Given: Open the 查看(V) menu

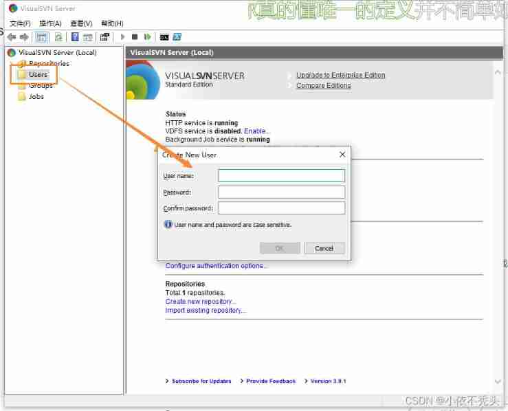Looking at the screenshot, I should [81, 23].
